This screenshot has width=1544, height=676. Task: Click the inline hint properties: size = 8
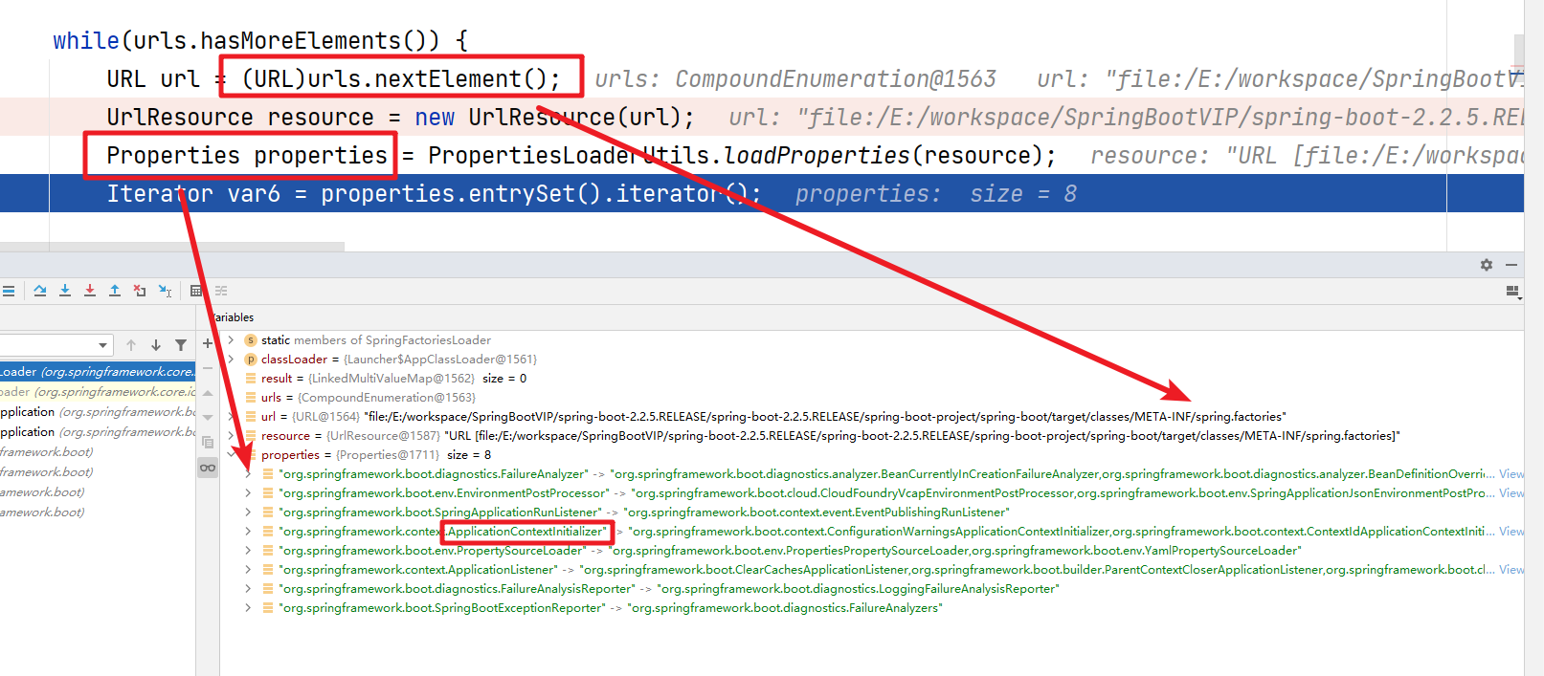pos(935,193)
